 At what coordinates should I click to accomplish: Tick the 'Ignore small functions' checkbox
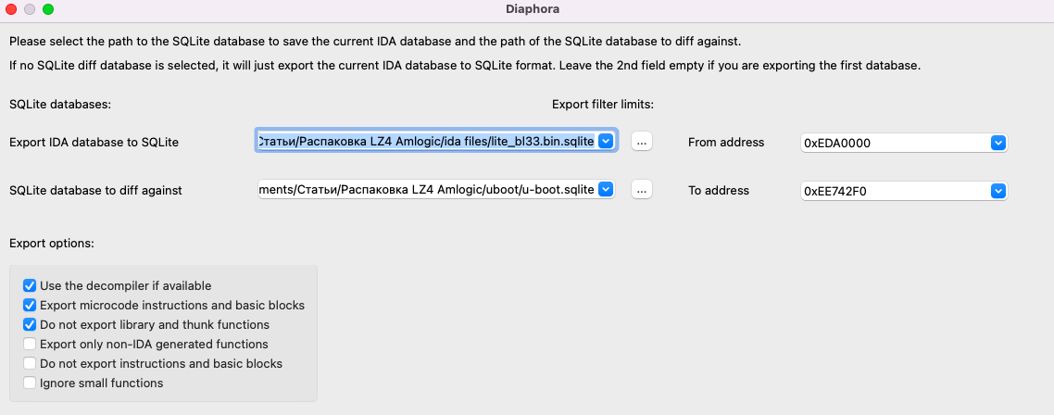click(x=29, y=383)
